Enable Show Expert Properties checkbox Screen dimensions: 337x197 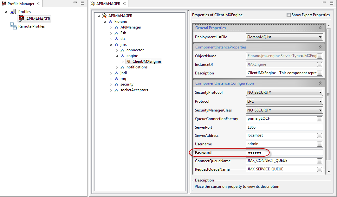tap(288, 15)
